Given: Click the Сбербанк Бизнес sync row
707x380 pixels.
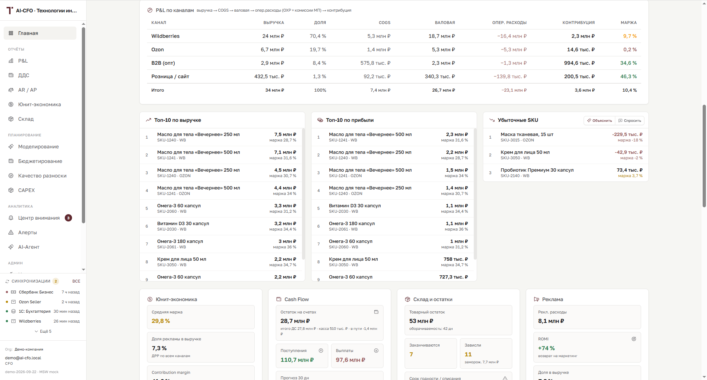Looking at the screenshot, I should [x=43, y=292].
